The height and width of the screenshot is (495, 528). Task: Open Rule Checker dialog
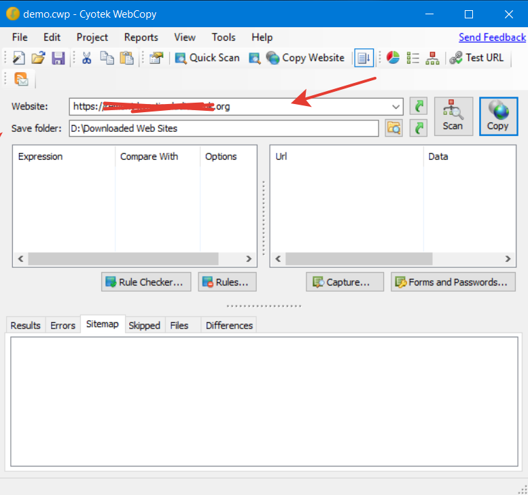146,282
